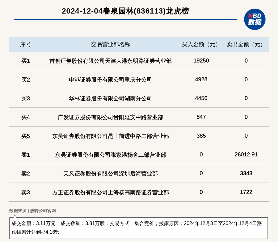Select the 买4 row label
This screenshot has height=242, width=278.
tap(26, 117)
